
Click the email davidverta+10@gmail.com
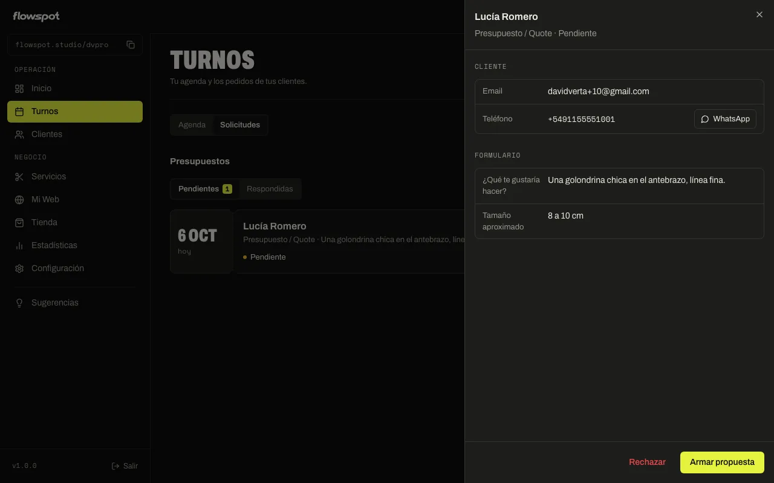[x=598, y=92]
